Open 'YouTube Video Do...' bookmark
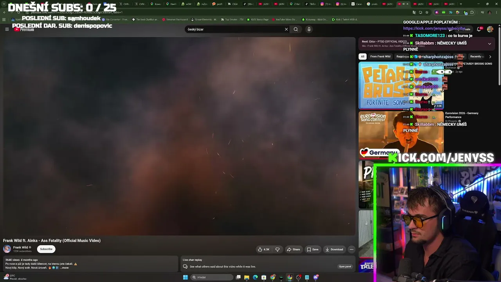This screenshot has width=501, height=282. click(284, 20)
